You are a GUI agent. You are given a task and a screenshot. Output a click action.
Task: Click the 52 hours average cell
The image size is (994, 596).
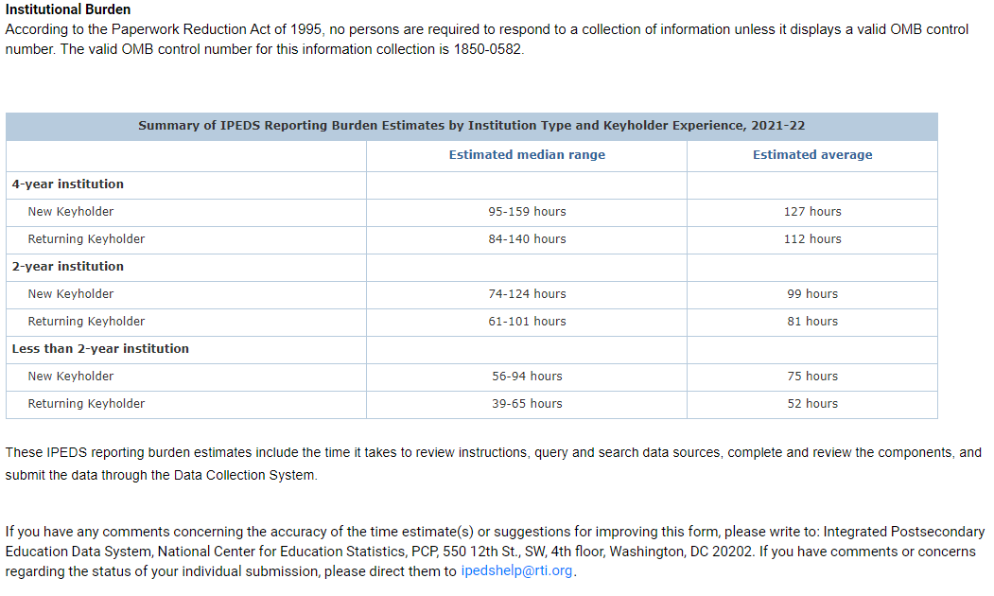pos(812,404)
